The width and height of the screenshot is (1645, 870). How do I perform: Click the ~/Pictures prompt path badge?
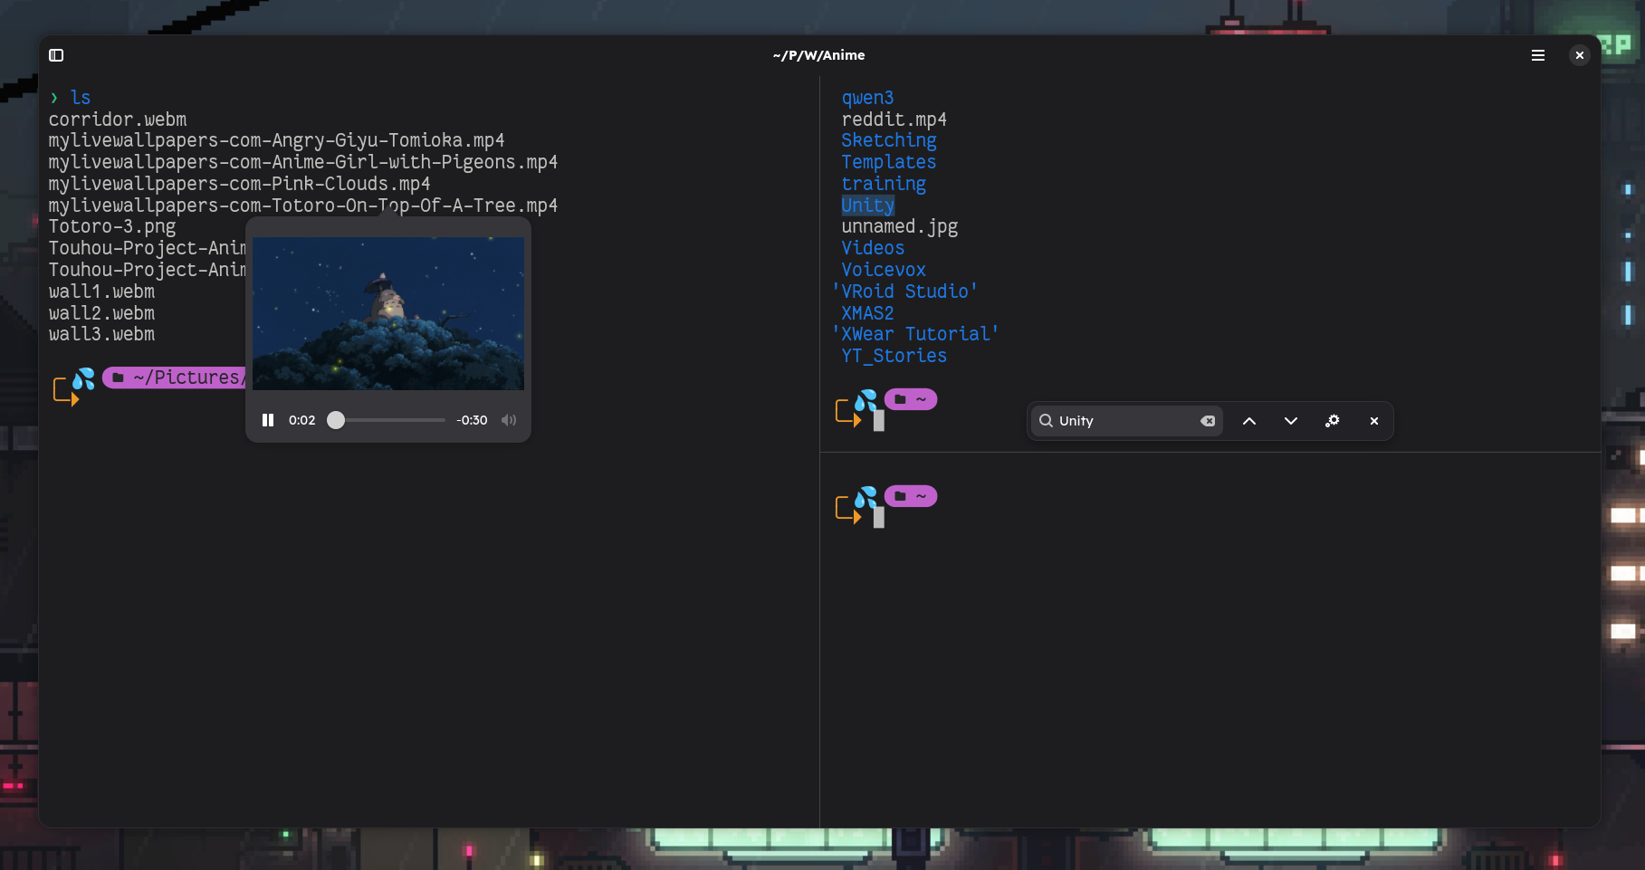174,378
